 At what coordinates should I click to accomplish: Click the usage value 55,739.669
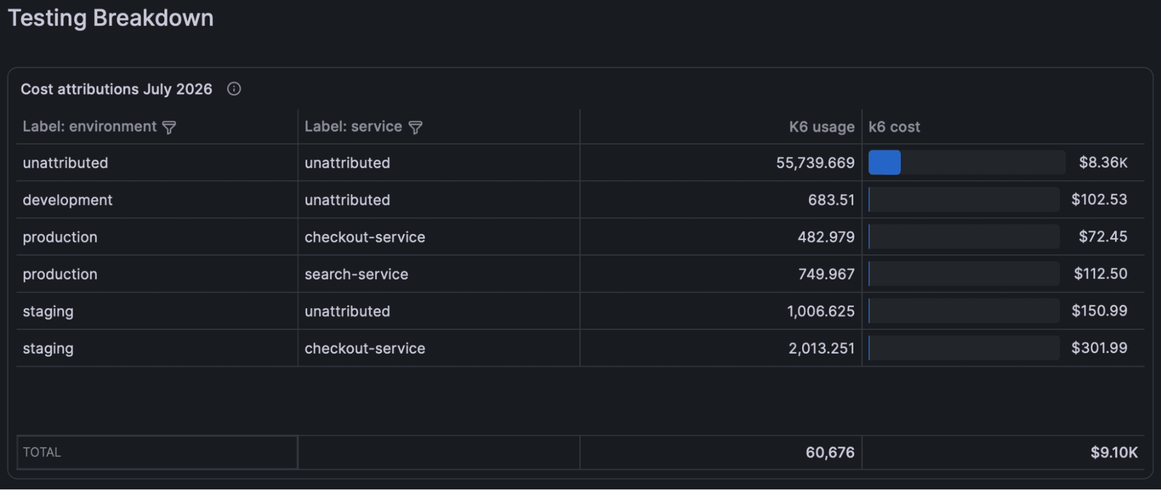815,163
